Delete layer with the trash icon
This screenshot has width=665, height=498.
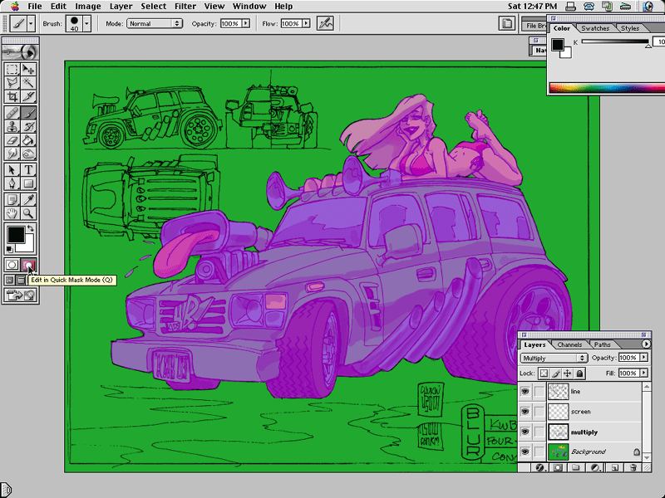[633, 467]
